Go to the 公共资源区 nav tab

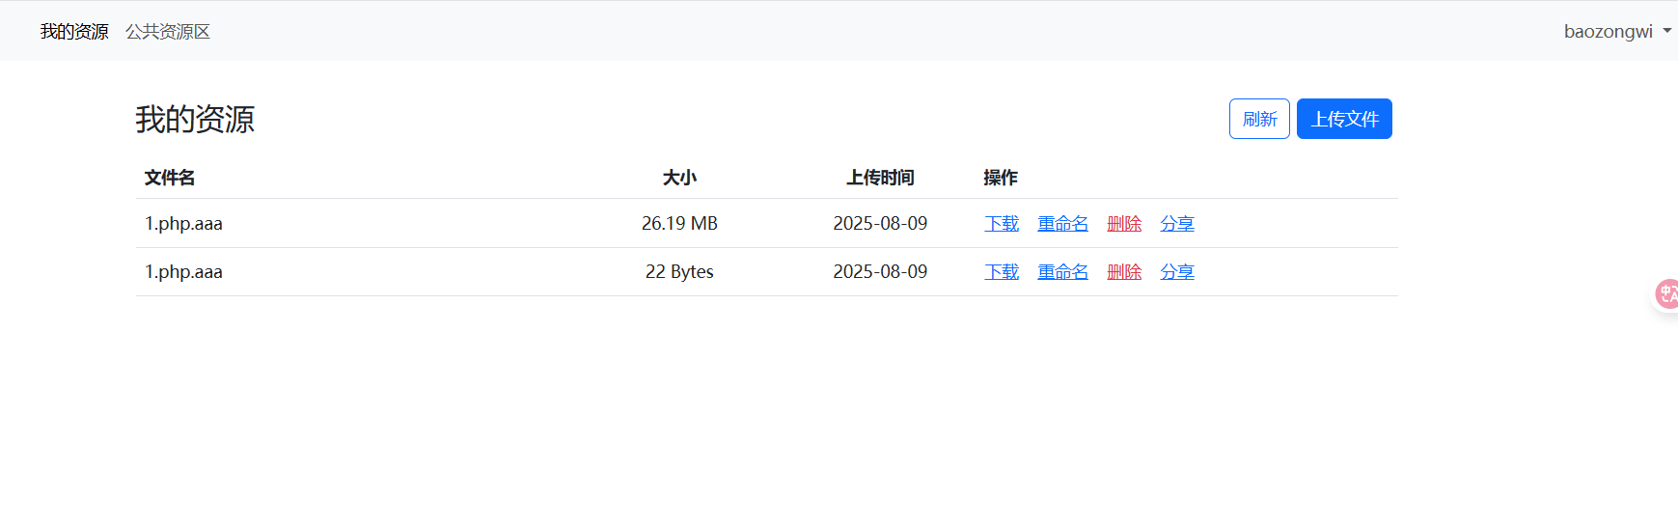pyautogui.click(x=168, y=32)
